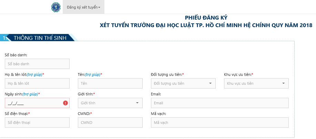Screen dimensions: 316x139
Task: Click the THÔNG TIN THÍ SINH section header
Action: click(40, 38)
